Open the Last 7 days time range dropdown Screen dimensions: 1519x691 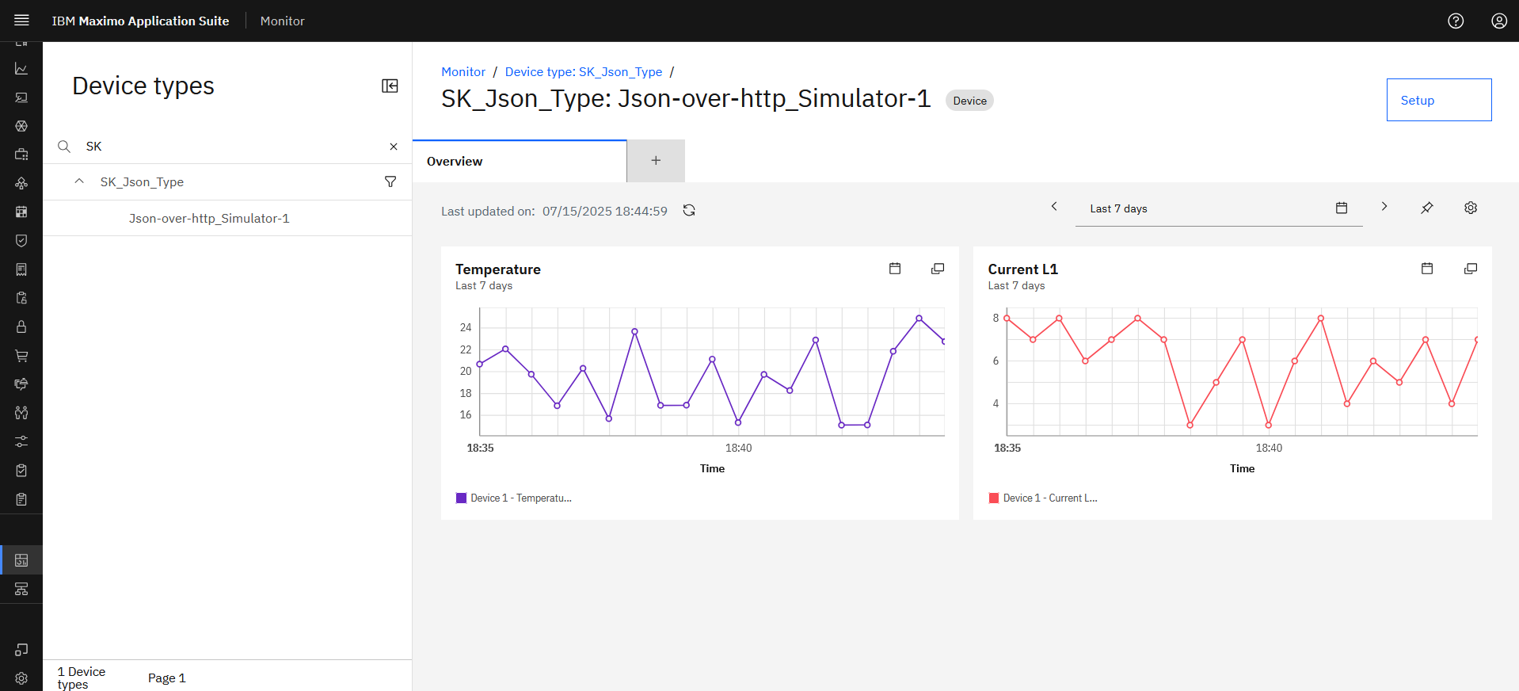[x=1219, y=208]
